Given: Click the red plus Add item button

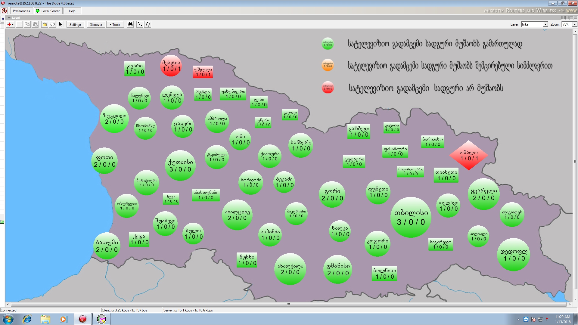Looking at the screenshot, I should (x=9, y=24).
